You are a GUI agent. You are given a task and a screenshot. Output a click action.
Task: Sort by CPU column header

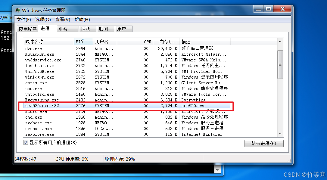135,42
